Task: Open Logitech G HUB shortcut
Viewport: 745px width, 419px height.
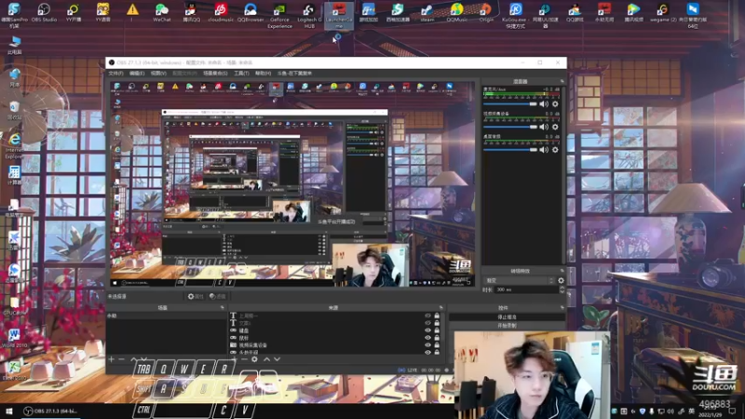Action: [x=309, y=15]
